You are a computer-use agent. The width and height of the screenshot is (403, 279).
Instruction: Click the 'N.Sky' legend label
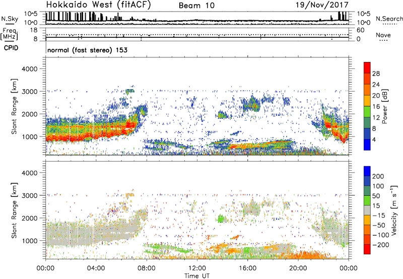(10, 19)
